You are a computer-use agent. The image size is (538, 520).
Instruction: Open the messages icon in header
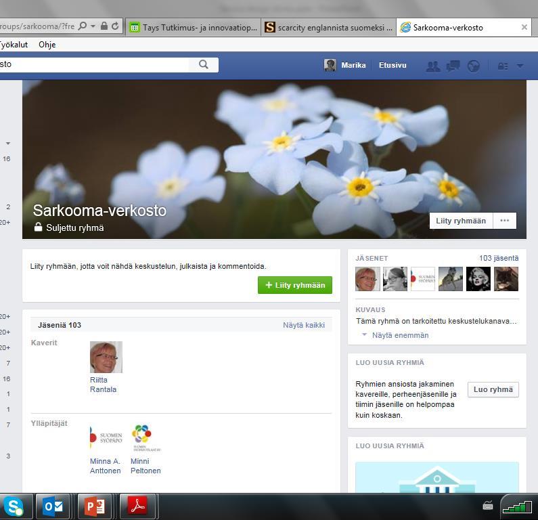[x=453, y=66]
